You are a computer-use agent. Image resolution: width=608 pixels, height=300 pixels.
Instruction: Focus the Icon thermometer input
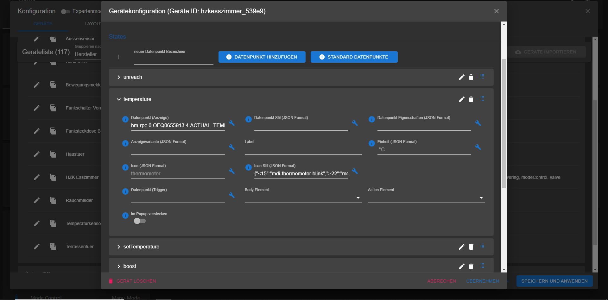point(178,174)
